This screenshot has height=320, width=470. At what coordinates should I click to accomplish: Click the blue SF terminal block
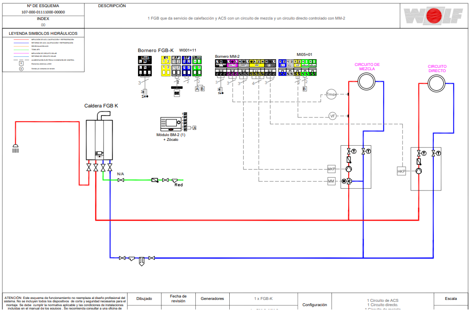click(x=186, y=66)
